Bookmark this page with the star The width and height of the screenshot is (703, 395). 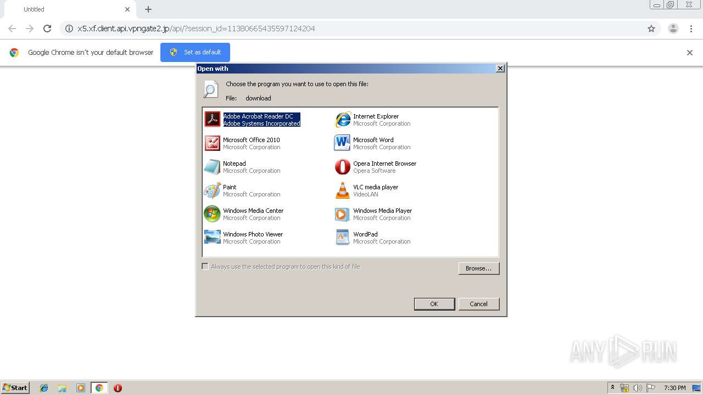click(x=651, y=29)
